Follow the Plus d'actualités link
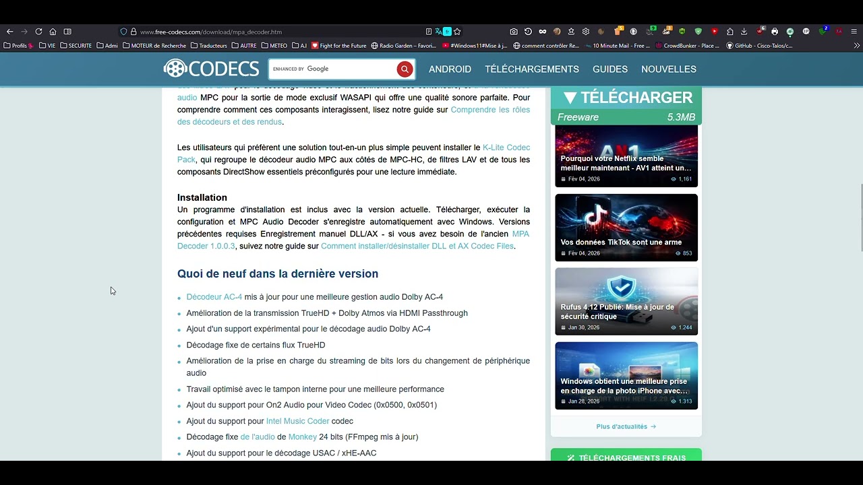This screenshot has width=863, height=485. 626,426
